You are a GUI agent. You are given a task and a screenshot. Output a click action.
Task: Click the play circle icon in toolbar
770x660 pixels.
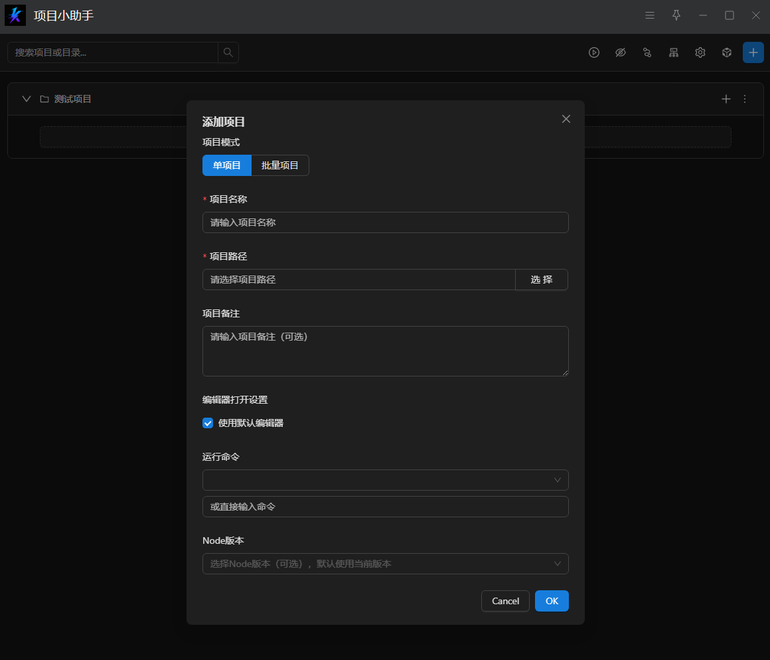coord(594,52)
